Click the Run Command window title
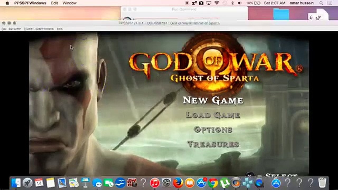338x190 pixels. [184, 9]
